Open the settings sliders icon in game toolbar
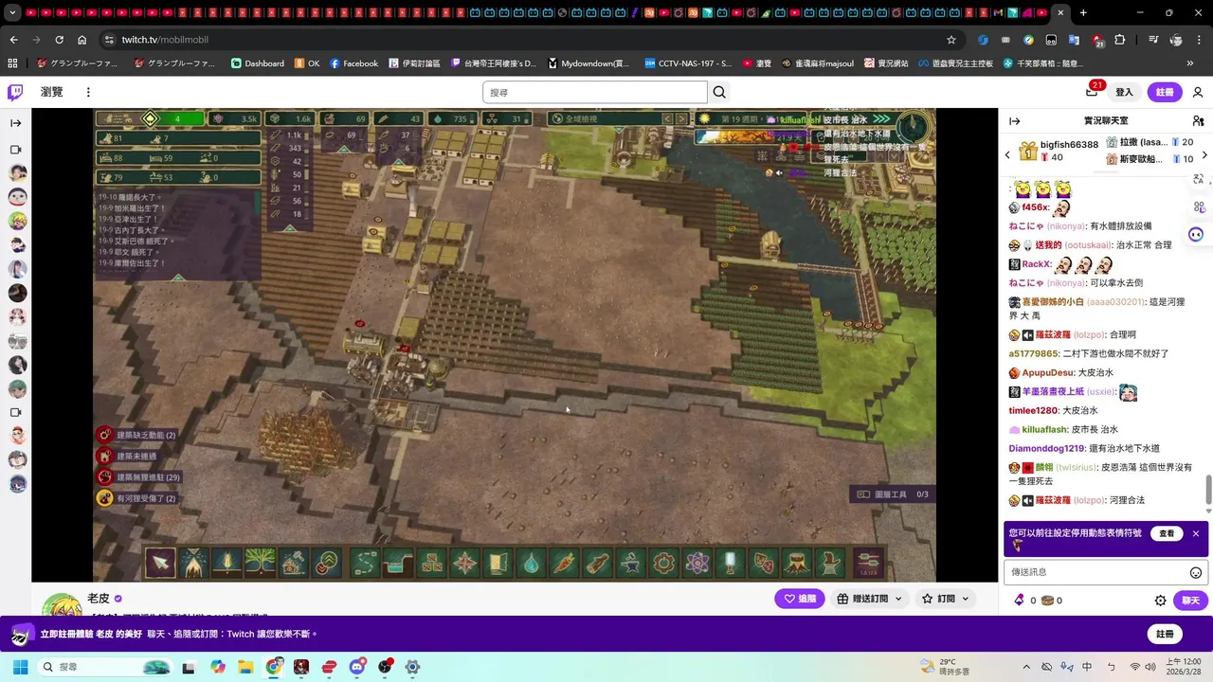Viewport: 1213px width, 682px height. [868, 563]
